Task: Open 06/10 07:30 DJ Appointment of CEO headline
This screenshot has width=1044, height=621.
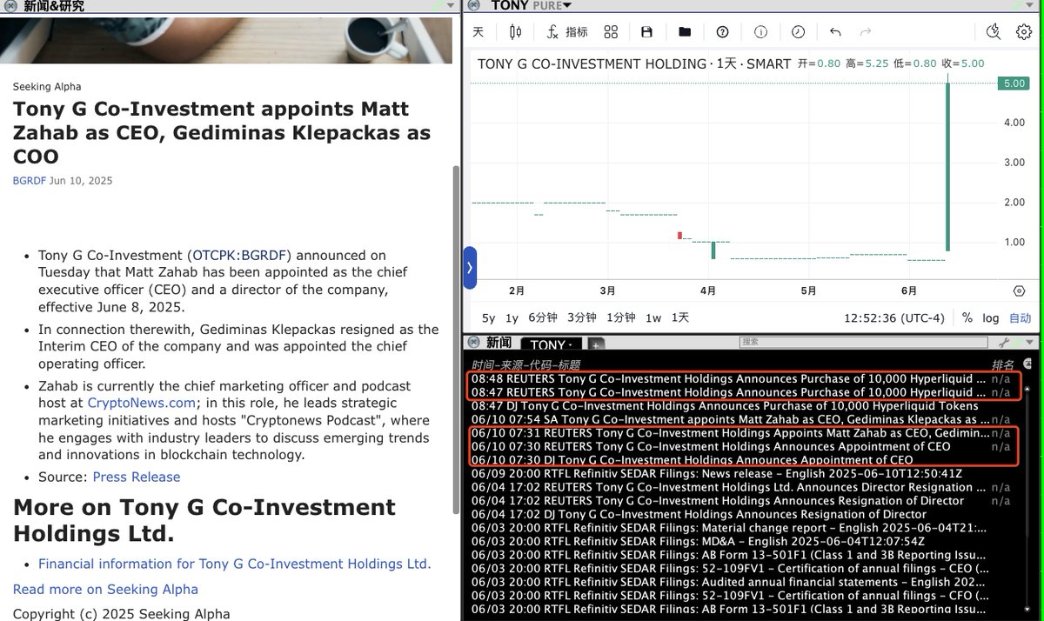Action: (x=692, y=460)
